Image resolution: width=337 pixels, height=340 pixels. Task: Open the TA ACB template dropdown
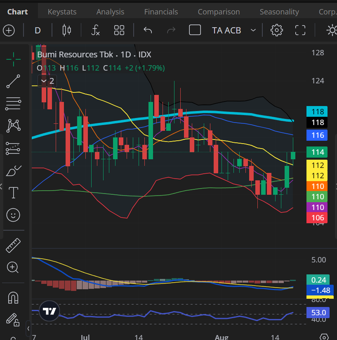click(x=234, y=31)
